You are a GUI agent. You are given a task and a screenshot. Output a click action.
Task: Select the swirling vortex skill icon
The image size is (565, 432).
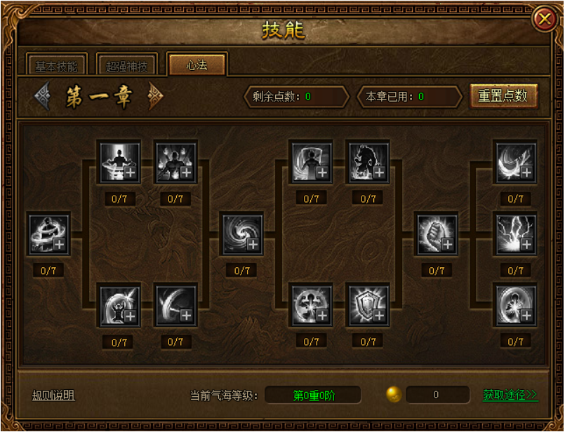243,234
